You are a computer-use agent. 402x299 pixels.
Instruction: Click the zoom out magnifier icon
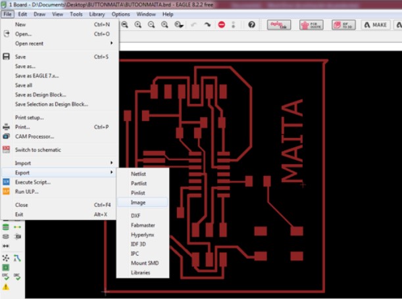[124, 24]
